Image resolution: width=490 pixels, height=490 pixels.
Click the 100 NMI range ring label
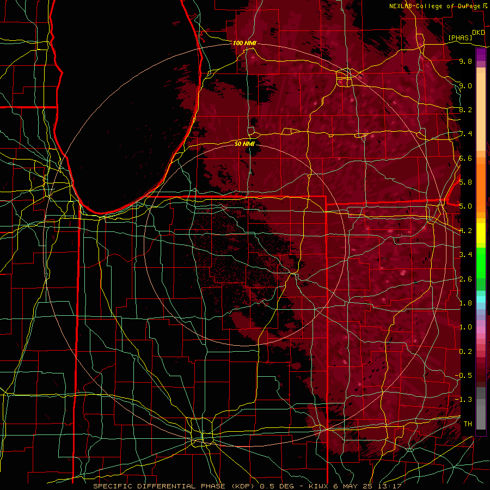click(x=244, y=43)
